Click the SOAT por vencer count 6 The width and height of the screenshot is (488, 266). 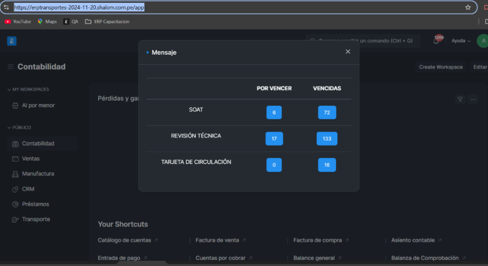pos(274,113)
